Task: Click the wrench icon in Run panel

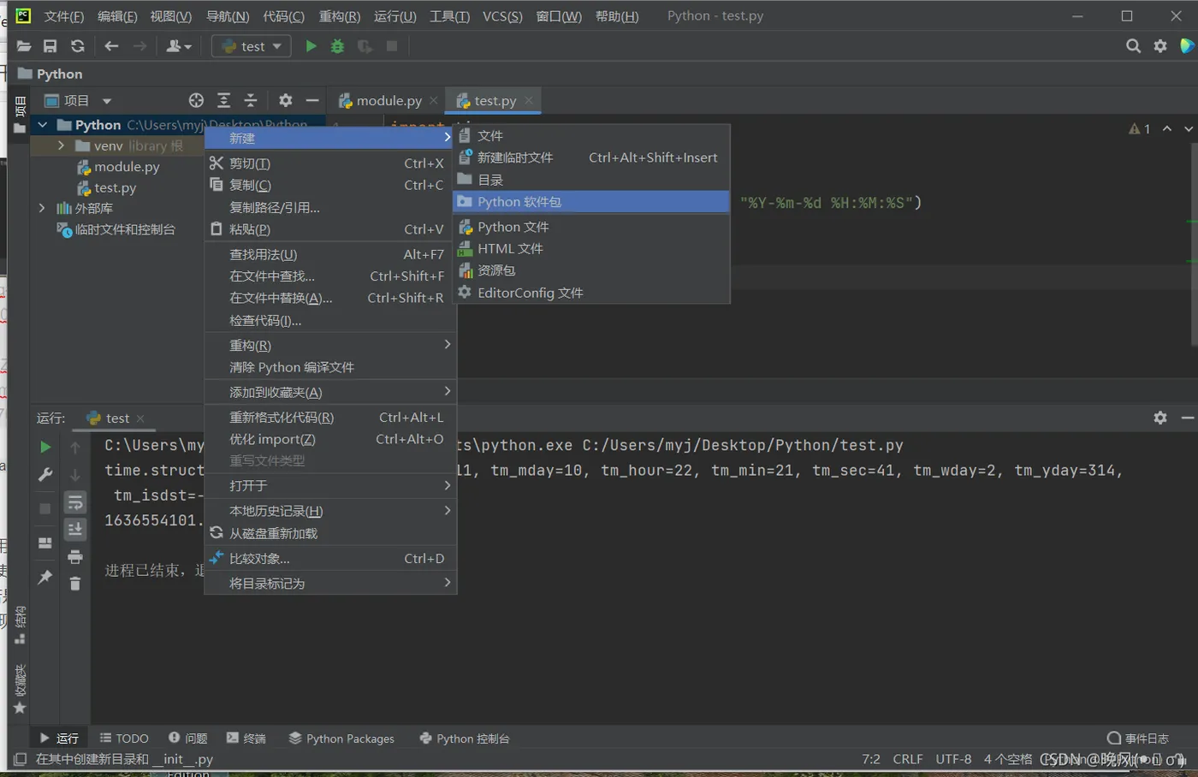Action: point(45,474)
